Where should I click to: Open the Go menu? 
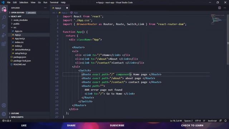39,3
